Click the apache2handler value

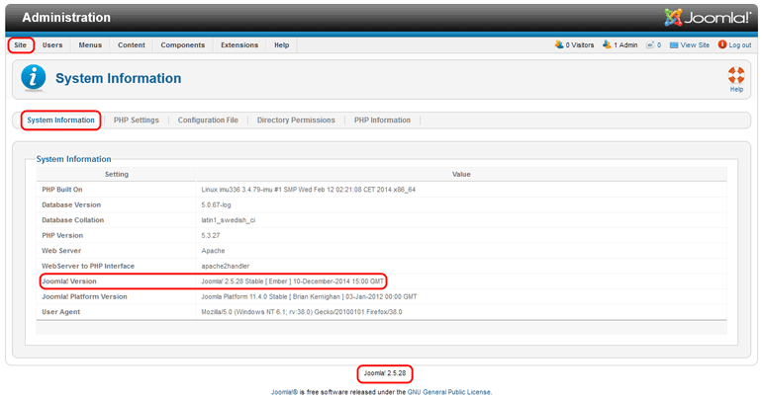[226, 266]
